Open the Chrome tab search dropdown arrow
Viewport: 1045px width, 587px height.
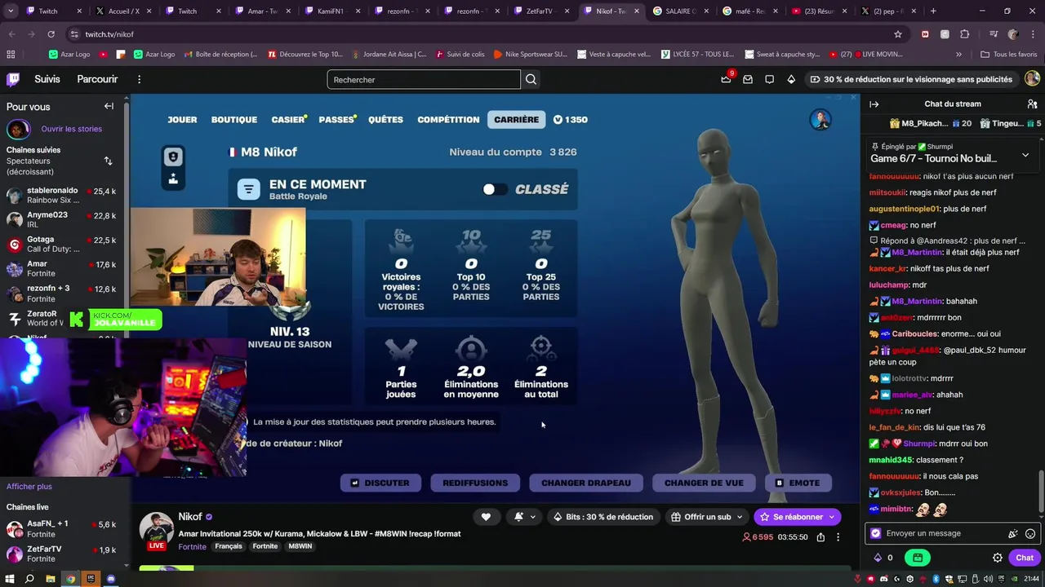[x=11, y=11]
